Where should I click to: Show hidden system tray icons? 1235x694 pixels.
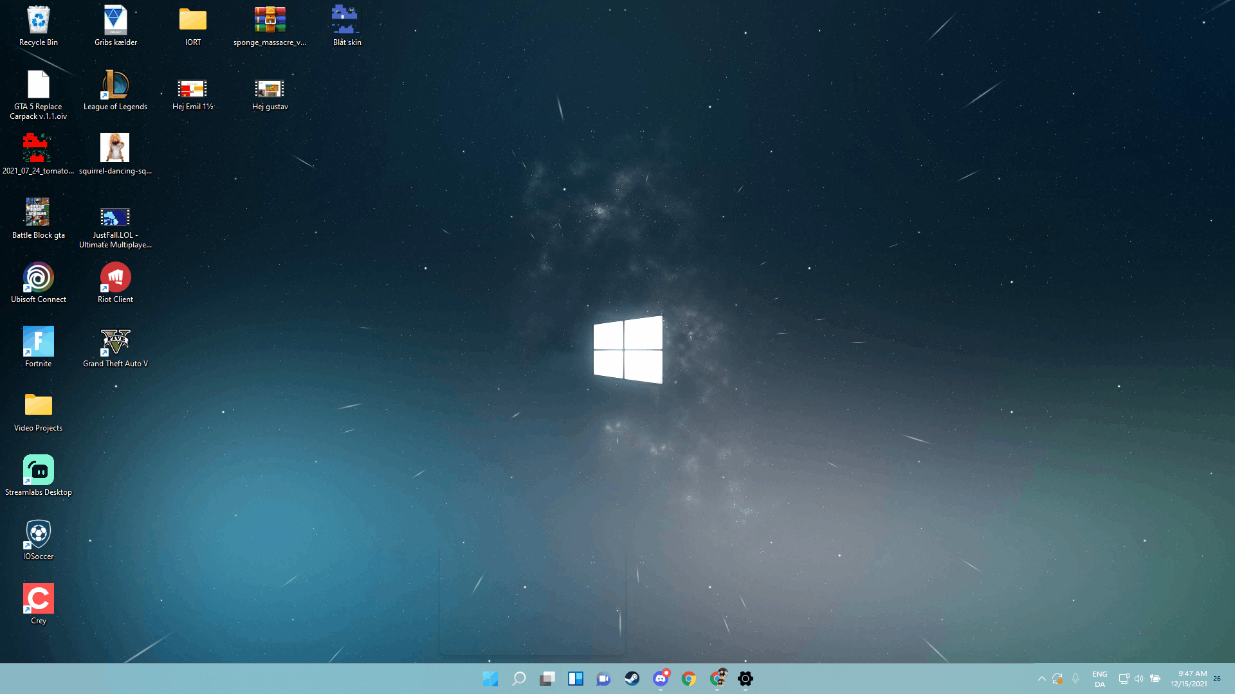click(1041, 679)
